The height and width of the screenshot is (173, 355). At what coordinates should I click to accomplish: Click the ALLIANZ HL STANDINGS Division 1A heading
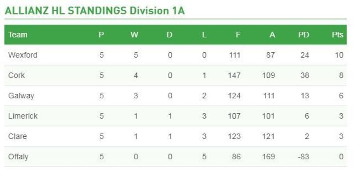pos(95,11)
